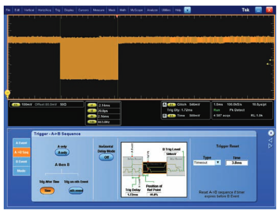Click the 4 587 acqs counter
The image size is (280, 211).
coord(222,115)
